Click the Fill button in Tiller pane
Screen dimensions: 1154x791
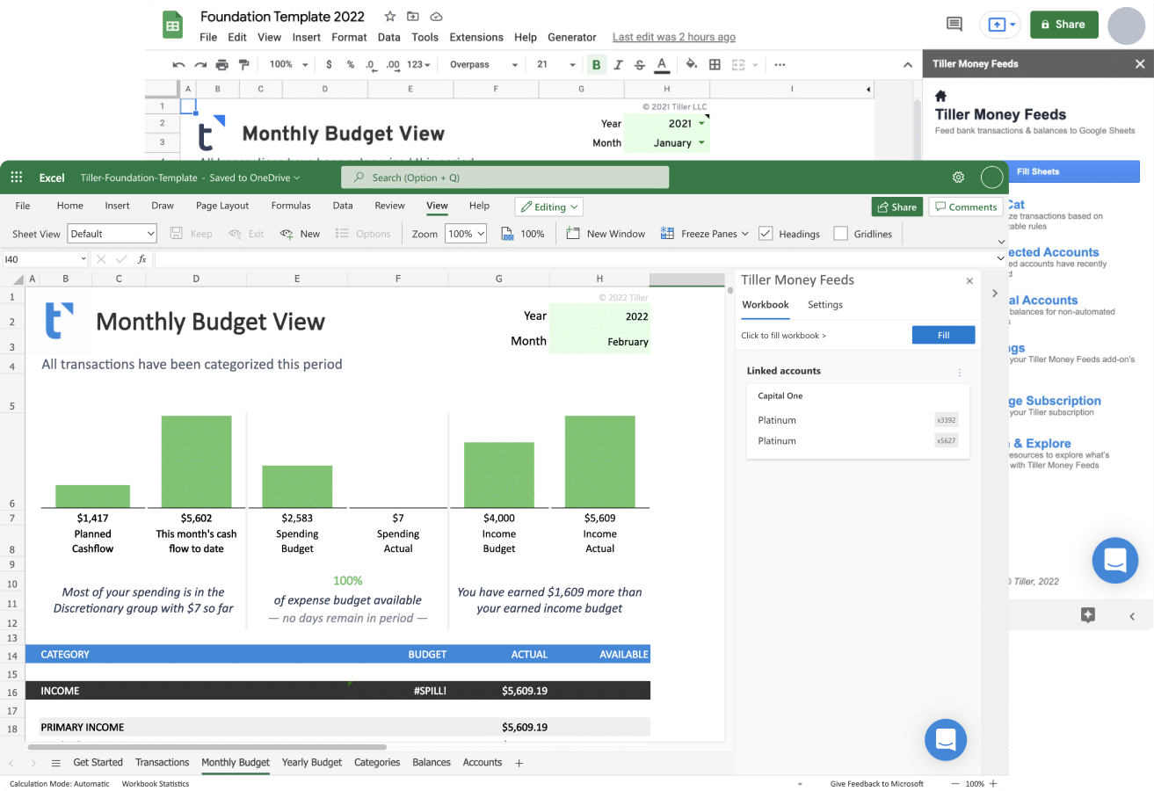point(943,335)
